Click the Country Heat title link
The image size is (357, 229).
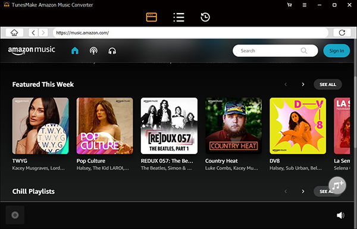pyautogui.click(x=221, y=161)
